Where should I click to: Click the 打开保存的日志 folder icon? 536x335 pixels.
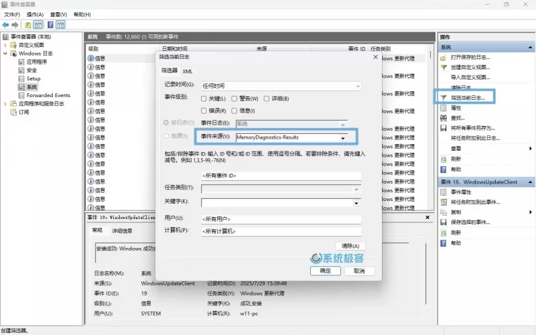[443, 58]
